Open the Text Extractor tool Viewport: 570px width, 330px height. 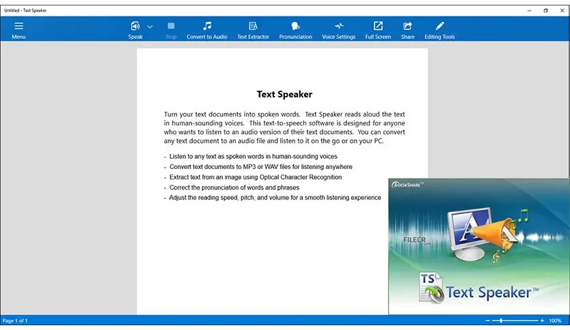253,30
